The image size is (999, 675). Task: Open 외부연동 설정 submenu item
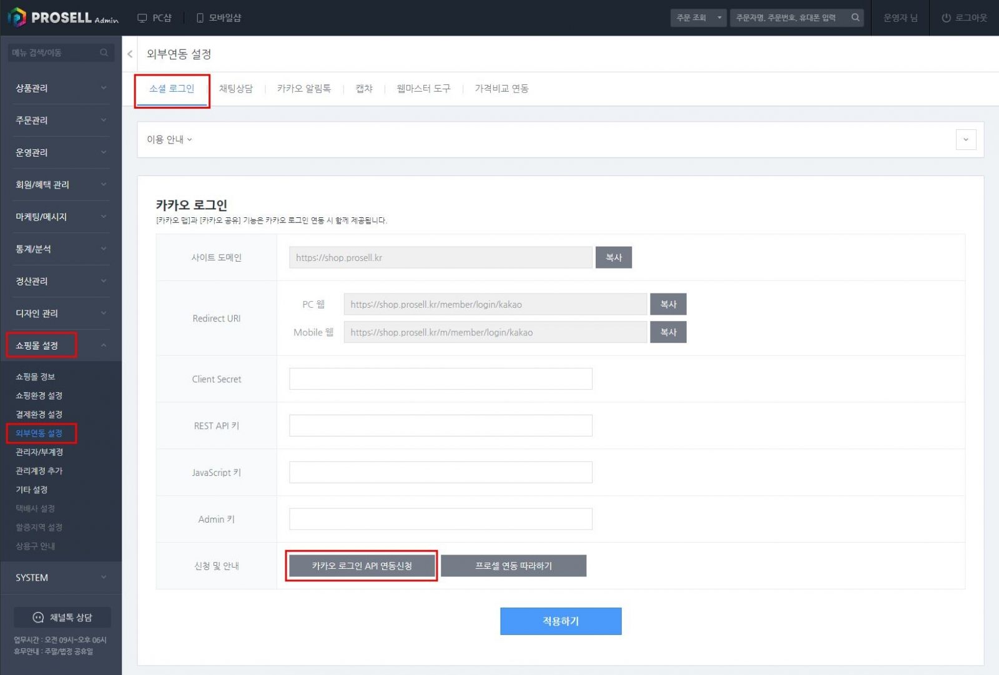pyautogui.click(x=39, y=433)
